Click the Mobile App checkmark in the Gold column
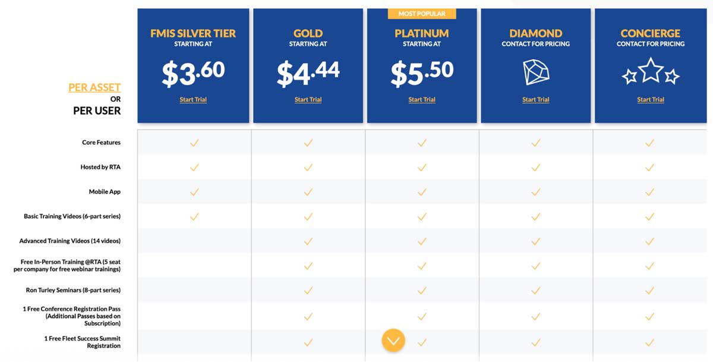This screenshot has width=713, height=362. (308, 191)
